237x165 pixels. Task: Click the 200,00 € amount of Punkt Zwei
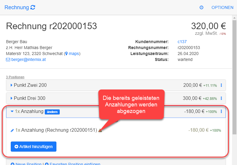[x=193, y=85]
